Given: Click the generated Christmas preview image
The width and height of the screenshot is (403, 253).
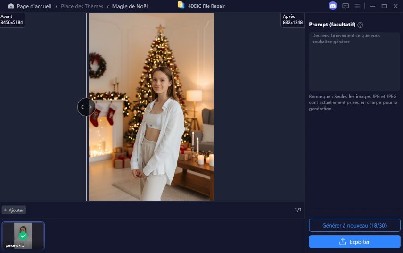Looking at the screenshot, I should coord(151,107).
